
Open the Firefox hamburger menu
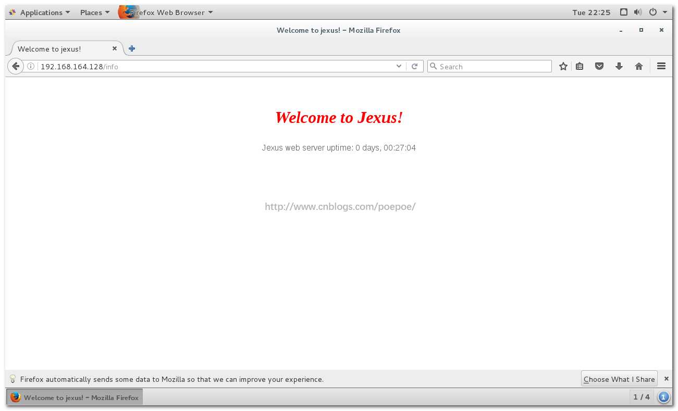click(661, 66)
